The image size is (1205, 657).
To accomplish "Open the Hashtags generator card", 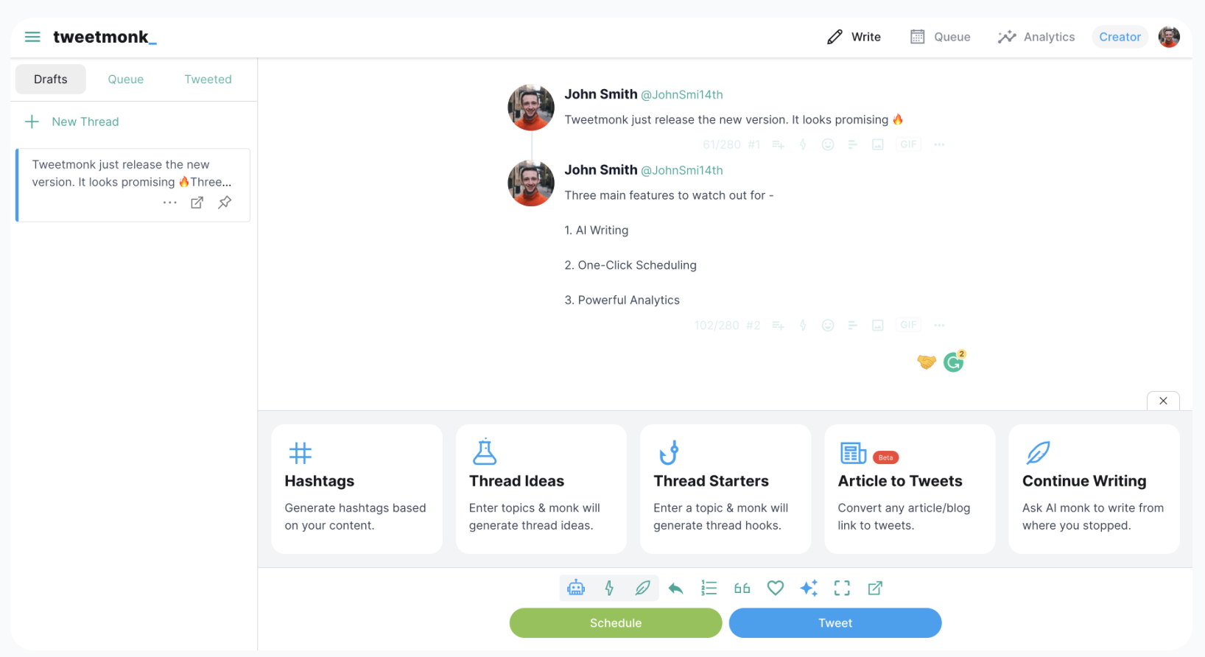I will 356,488.
